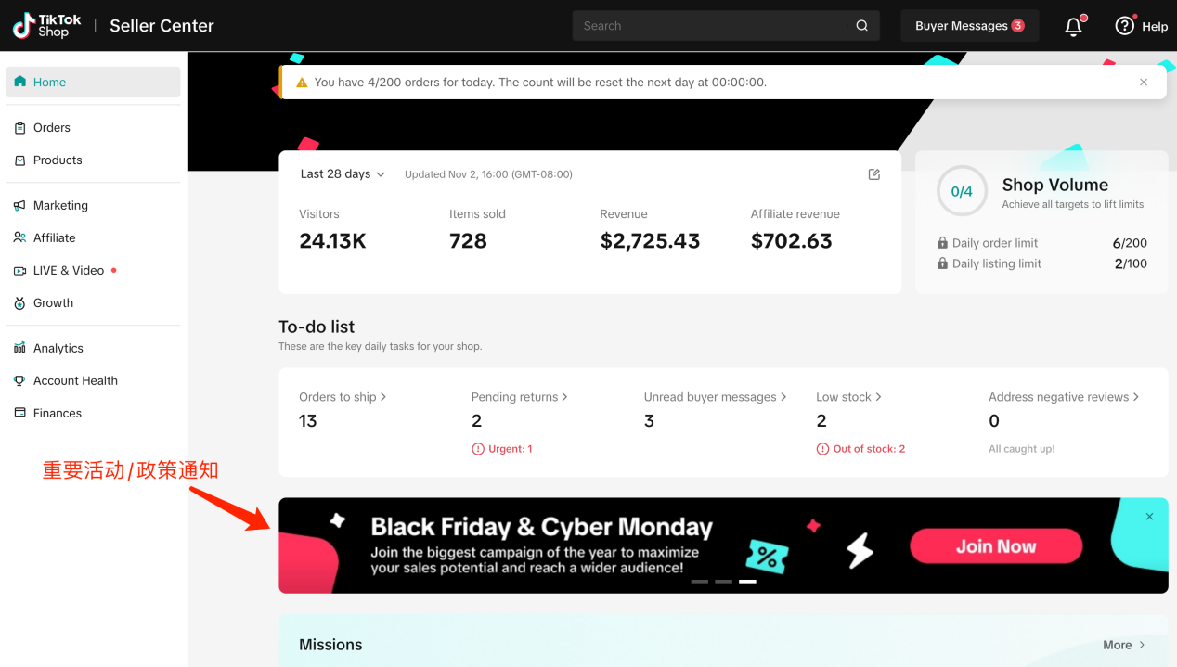Click the notification bell icon
This screenshot has width=1177, height=667.
(1074, 27)
